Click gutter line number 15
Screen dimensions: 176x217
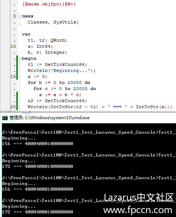[x=13, y=76]
